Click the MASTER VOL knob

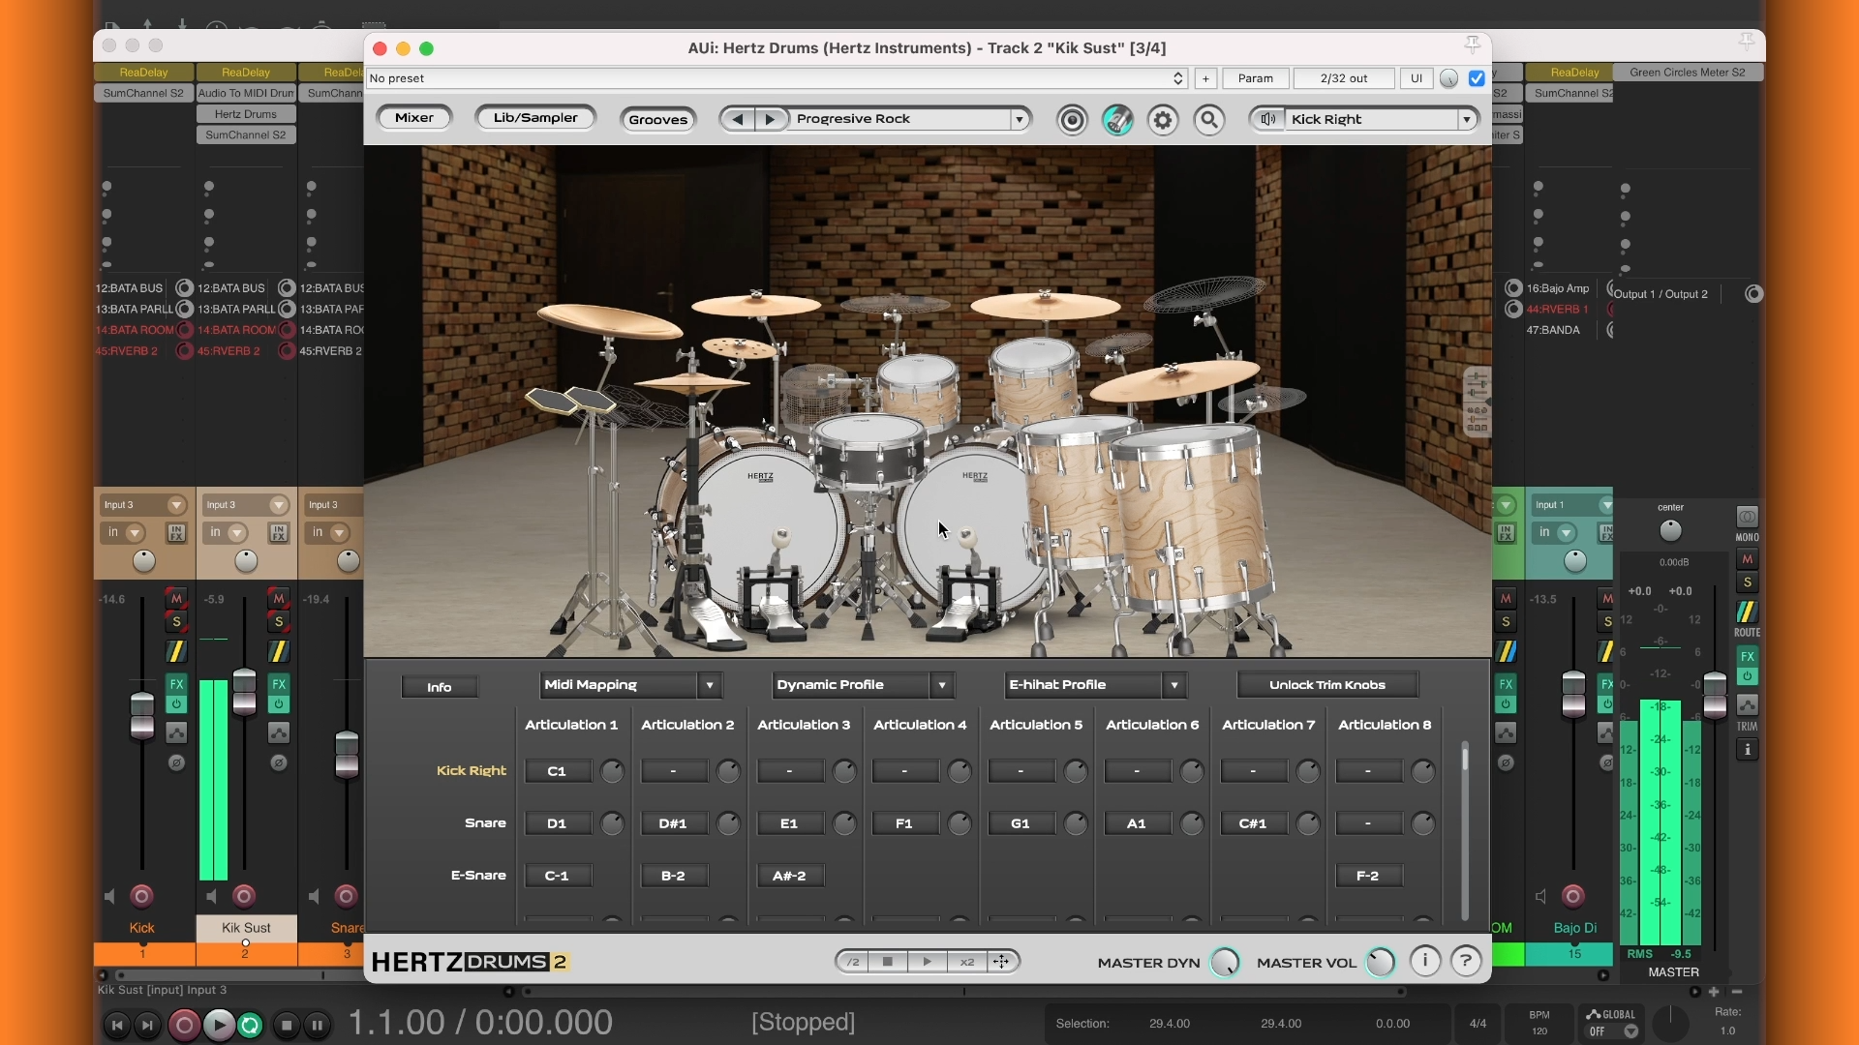[1381, 962]
